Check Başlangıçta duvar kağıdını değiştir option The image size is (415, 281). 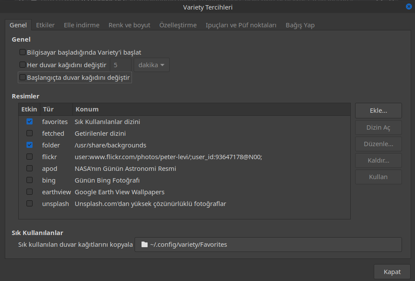(x=23, y=78)
